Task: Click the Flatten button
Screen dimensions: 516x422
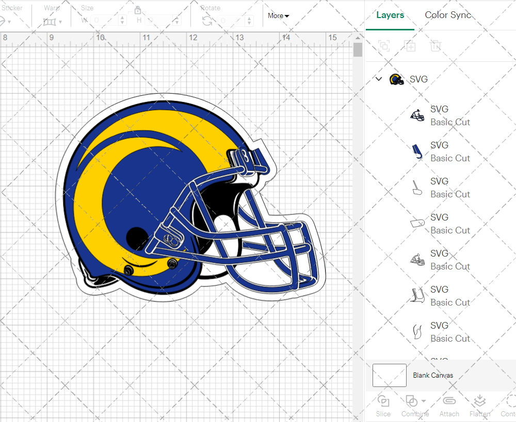Action: 480,407
